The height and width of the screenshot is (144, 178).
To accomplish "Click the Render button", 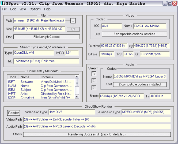I will click(x=13, y=113).
